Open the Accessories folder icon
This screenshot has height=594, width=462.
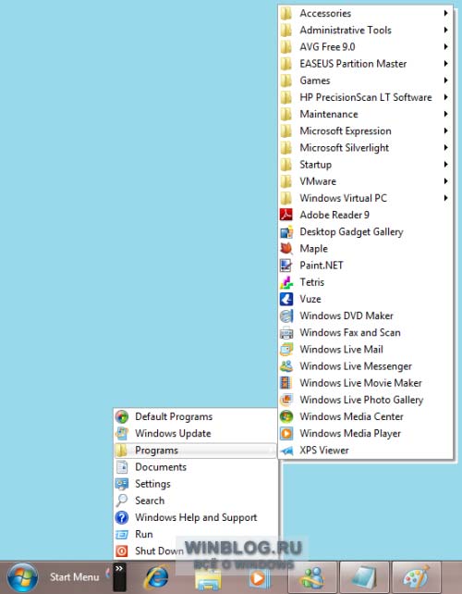[286, 13]
